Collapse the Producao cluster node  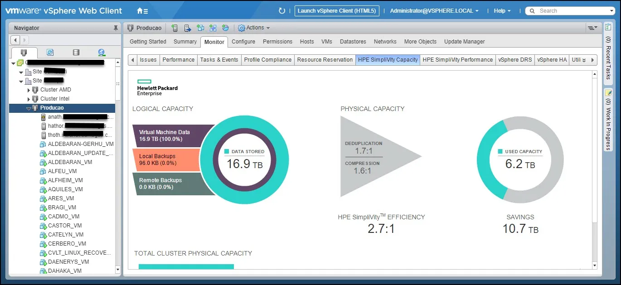(28, 108)
